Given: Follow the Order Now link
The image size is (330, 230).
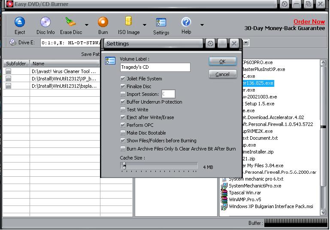Looking at the screenshot, I should point(309,21).
